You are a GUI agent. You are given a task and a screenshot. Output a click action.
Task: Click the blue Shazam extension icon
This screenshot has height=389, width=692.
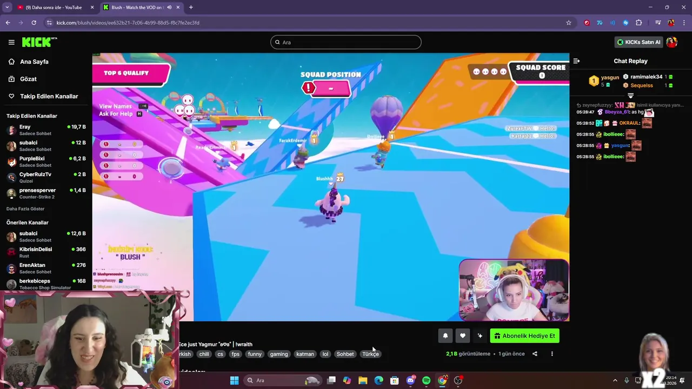pos(626,23)
